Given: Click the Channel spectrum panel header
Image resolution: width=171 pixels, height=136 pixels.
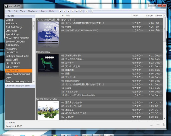Looking at the screenshot, I should pyautogui.click(x=20, y=86).
